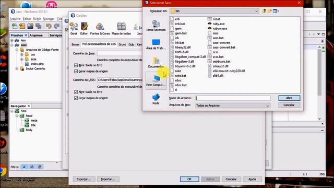Toggle LESS Gerar mapas de origem checkbox
This screenshot has width=334, height=188.
76,98
